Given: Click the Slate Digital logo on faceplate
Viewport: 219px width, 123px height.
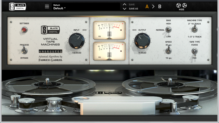Looking at the screenshot, I should (x=50, y=30).
